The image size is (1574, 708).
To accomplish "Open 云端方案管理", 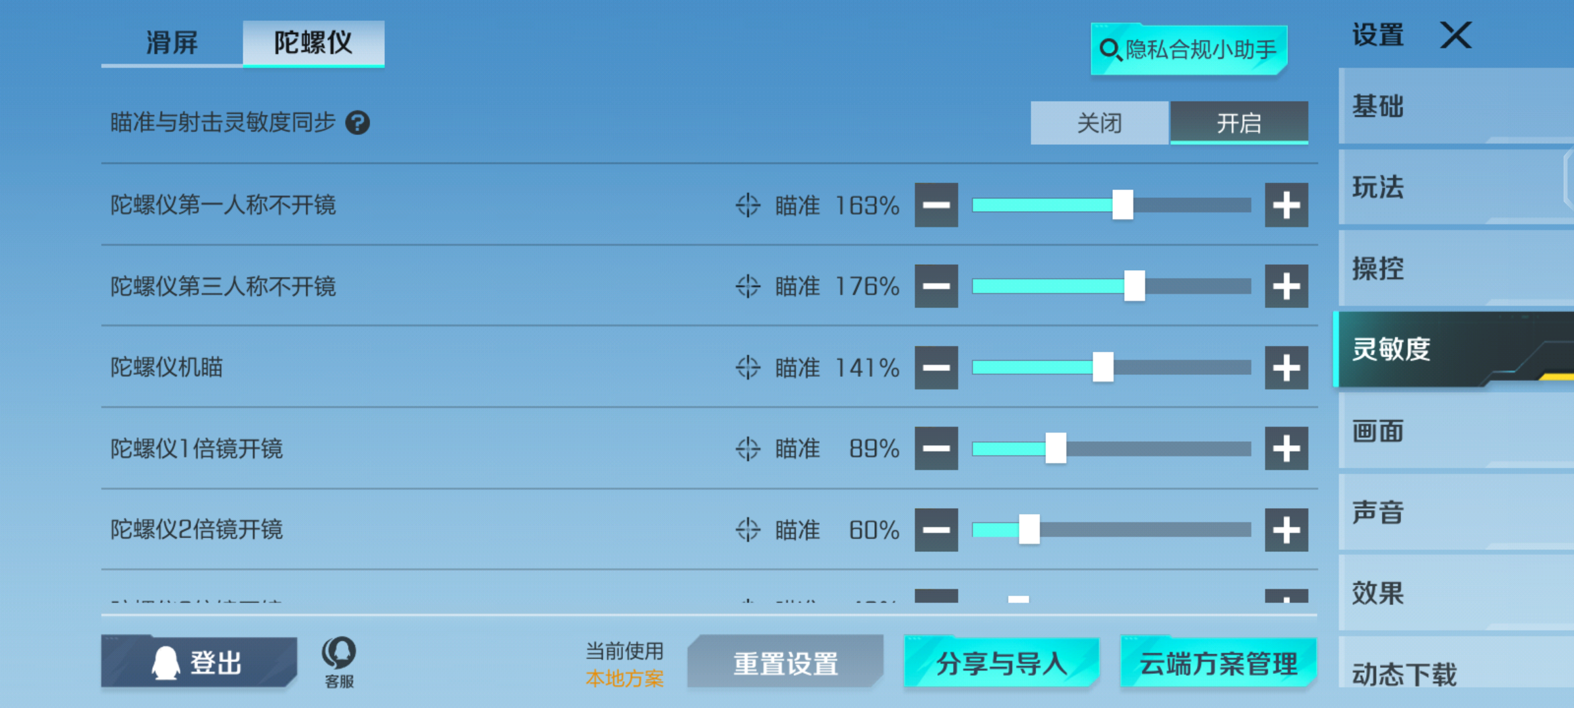I will [x=1219, y=663].
